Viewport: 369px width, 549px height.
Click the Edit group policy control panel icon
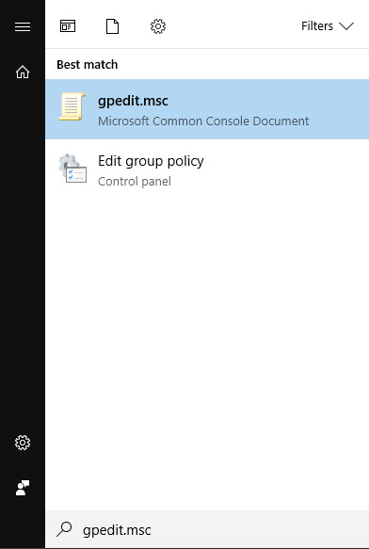[72, 169]
